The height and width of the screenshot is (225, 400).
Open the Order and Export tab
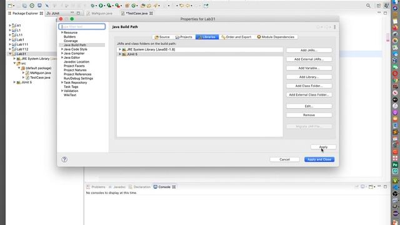point(236,37)
